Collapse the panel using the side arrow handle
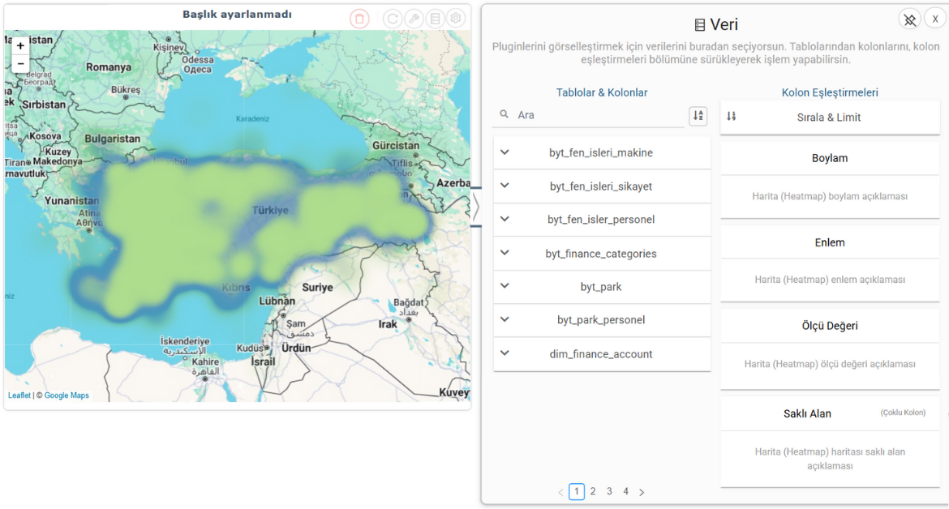Viewport: 949px width, 509px height. click(x=476, y=207)
